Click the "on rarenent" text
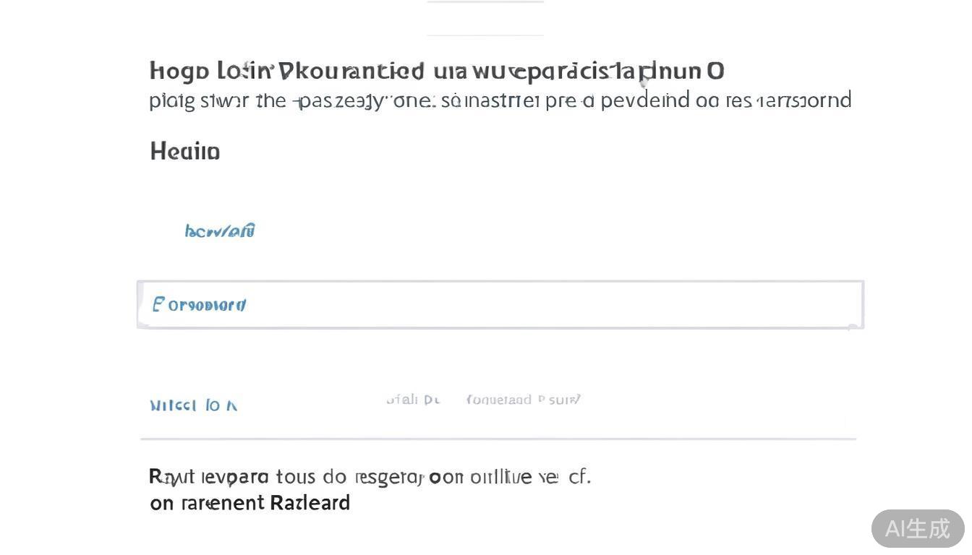The height and width of the screenshot is (555, 972). (x=207, y=503)
